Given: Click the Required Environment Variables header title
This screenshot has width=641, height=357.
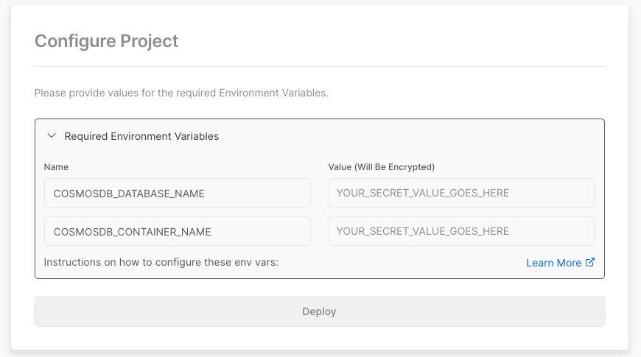Looking at the screenshot, I should tap(141, 136).
